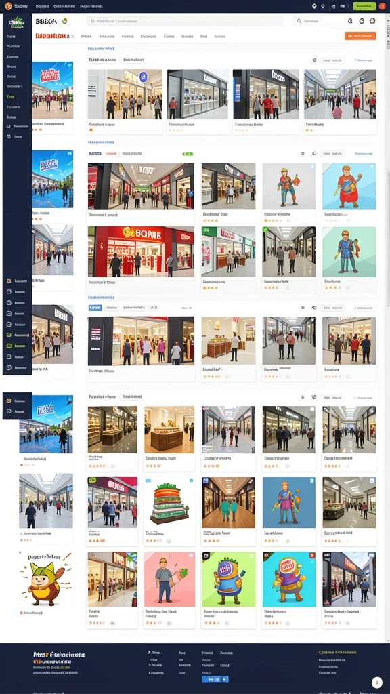Click the orange circle icon in bottom sidebar panel

9,401
